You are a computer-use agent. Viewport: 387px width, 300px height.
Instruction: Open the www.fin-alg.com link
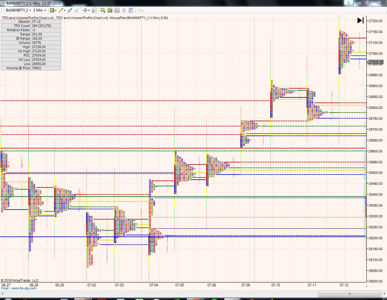(x=24, y=288)
